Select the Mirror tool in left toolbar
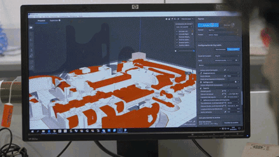 coord(31,51)
